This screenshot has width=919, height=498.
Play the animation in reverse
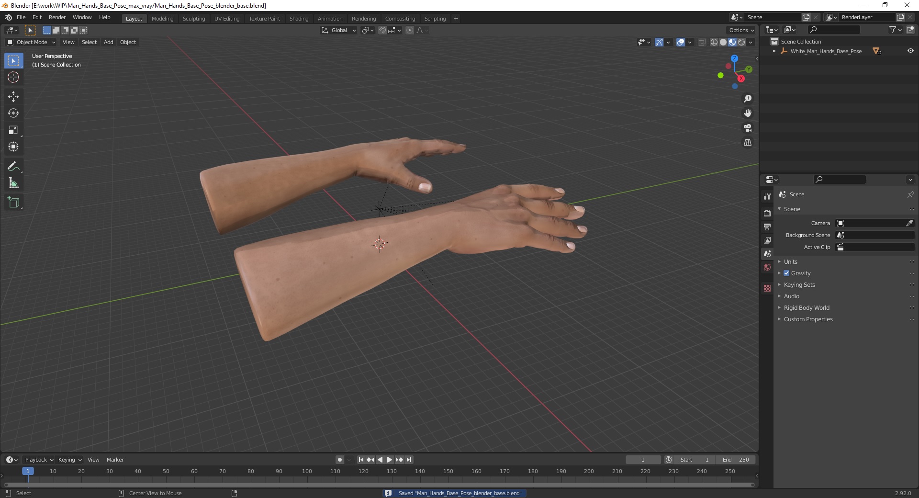[380, 460]
